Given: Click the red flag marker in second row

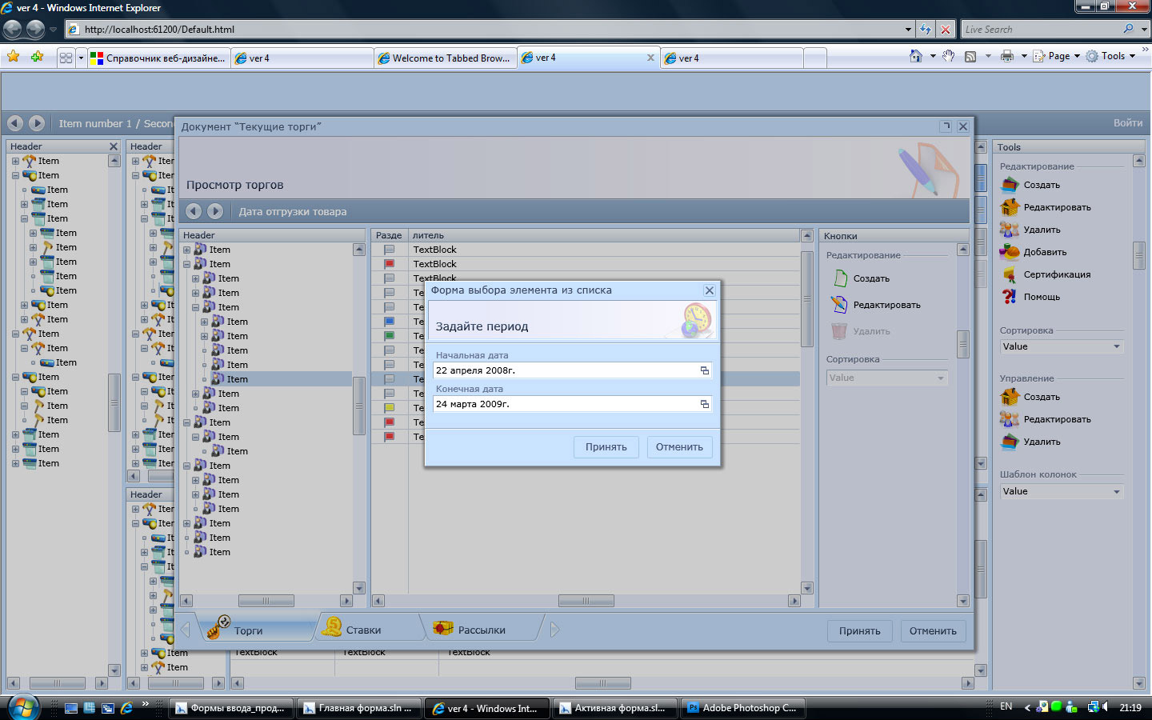Looking at the screenshot, I should [x=390, y=264].
